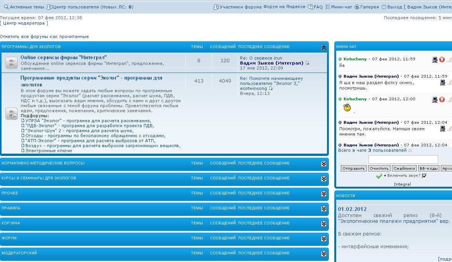The image size is (452, 262).
Task: Click the mini-chat message input field
Action: 403,159
